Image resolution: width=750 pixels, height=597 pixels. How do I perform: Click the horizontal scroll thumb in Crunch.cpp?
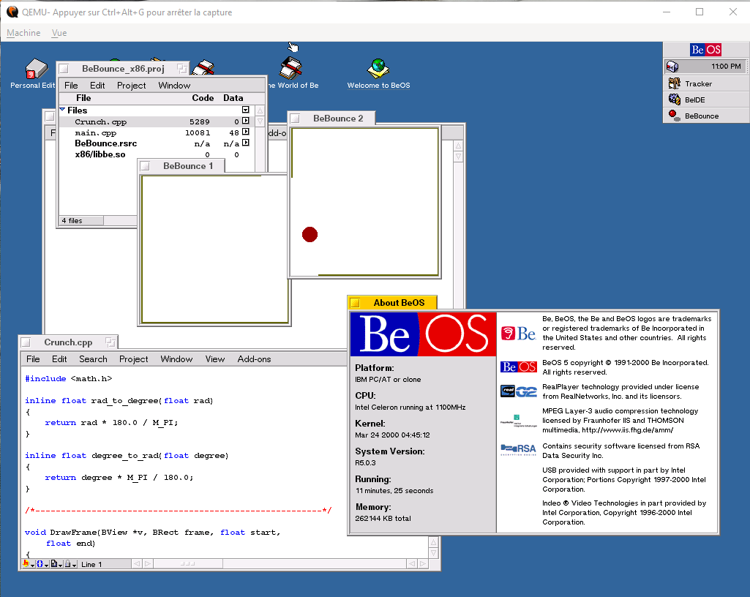point(187,564)
